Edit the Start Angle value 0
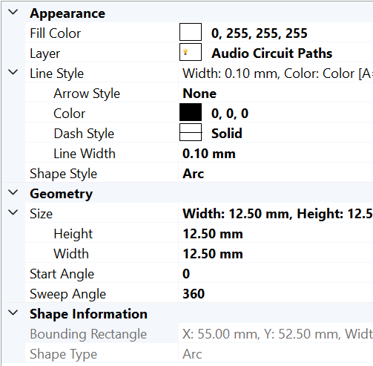The image size is (373, 366). tap(276, 274)
